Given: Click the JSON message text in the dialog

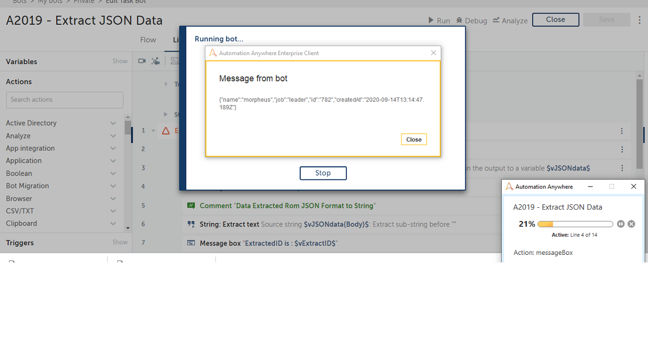Looking at the screenshot, I should 321,104.
